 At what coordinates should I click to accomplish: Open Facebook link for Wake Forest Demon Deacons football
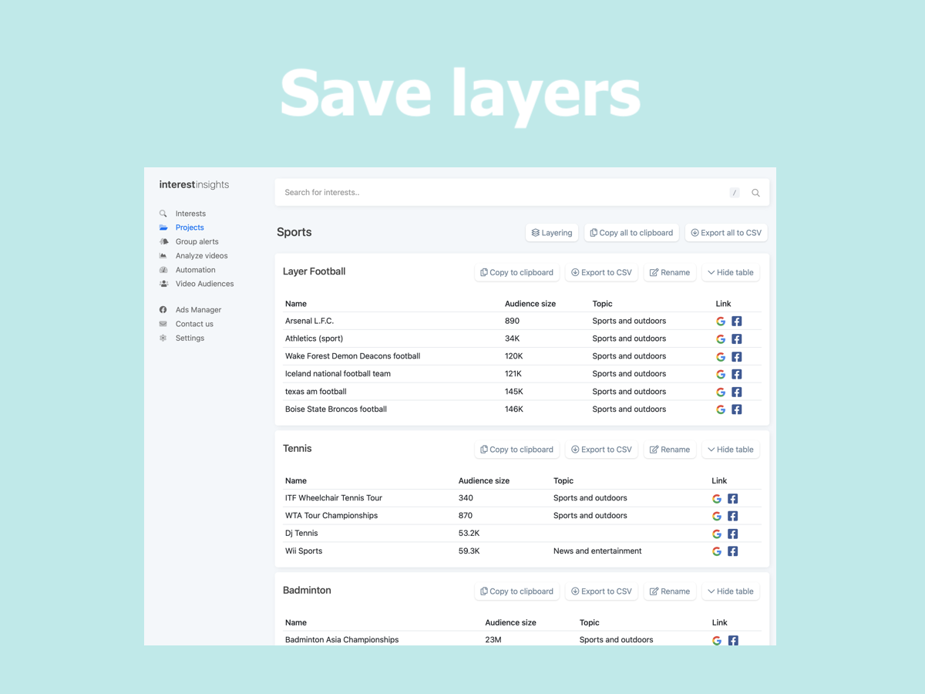coord(737,357)
